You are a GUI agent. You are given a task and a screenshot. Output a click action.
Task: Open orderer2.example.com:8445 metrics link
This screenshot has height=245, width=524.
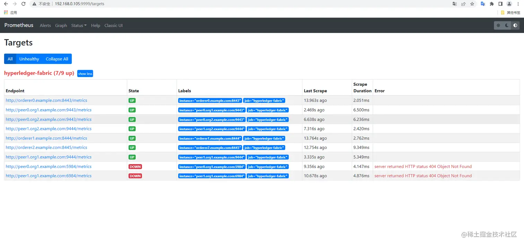coord(46,148)
